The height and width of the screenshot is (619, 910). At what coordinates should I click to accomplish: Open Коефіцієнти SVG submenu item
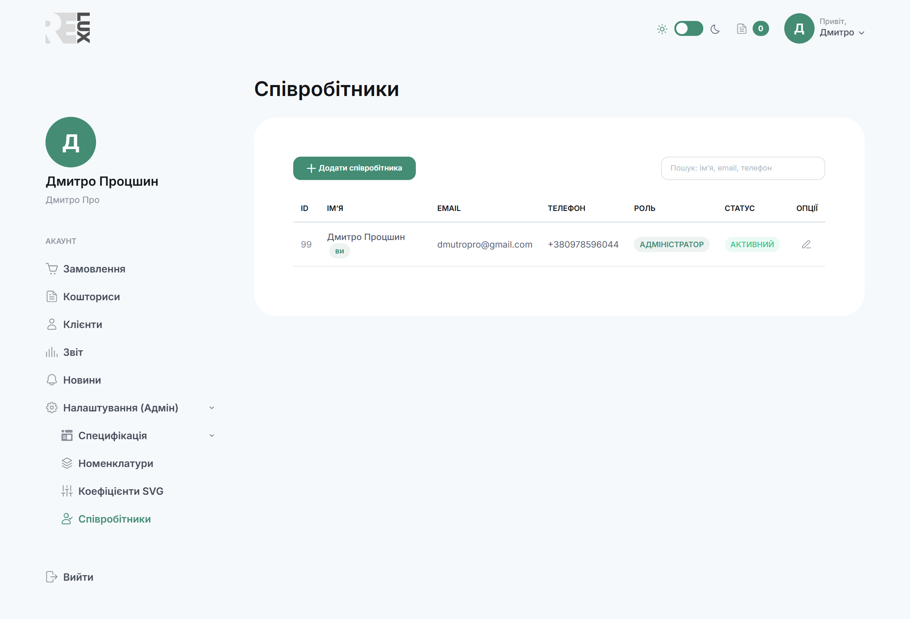point(120,491)
